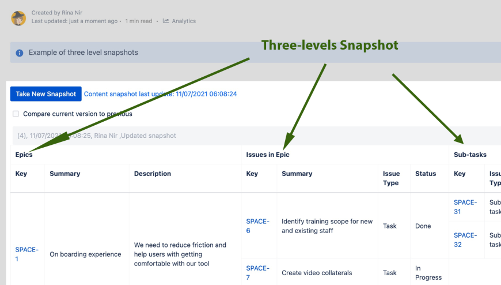
Task: Click the Issue Type column header
Action: pyautogui.click(x=391, y=178)
